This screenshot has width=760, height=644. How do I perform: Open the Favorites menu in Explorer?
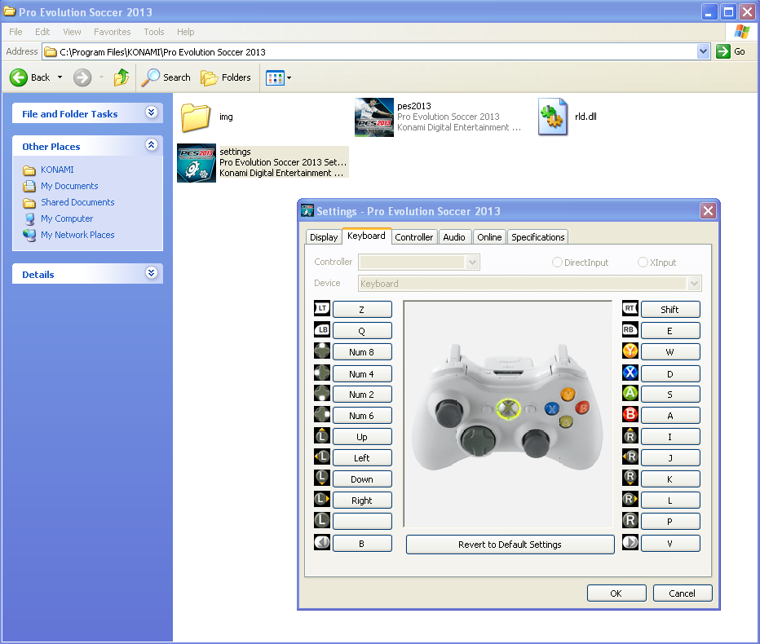[x=112, y=32]
